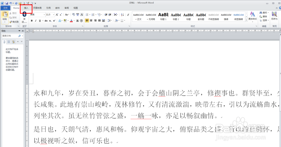Switch navigation pane to browse search results
Viewport: 281px width, 147px height.
tap(13, 42)
